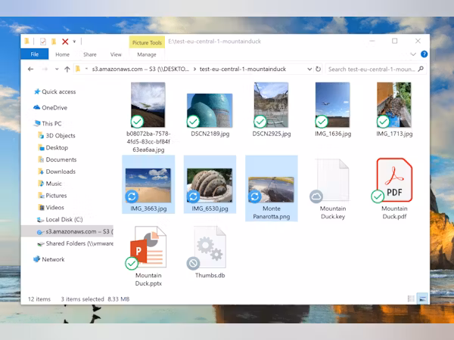Open the File ribbon tab
This screenshot has height=340, width=454.
(35, 54)
